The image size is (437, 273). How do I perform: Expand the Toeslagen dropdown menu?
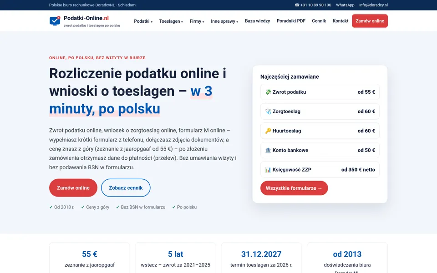tap(171, 21)
